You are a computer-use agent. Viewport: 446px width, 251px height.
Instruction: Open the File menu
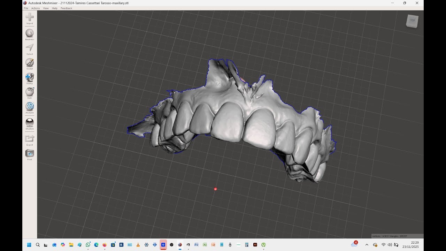[x=26, y=8]
